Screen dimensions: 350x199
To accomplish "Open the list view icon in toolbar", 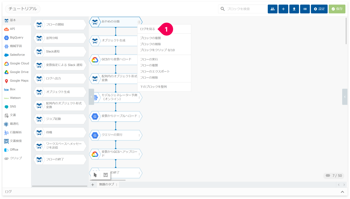I will pyautogui.click(x=305, y=9).
